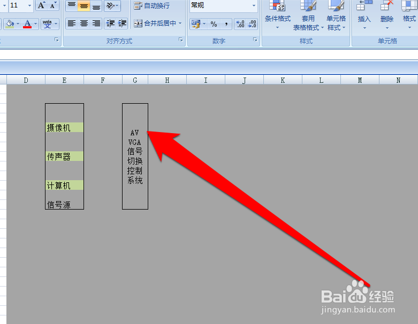Viewport: 418px width, 324px height.
Task: Click the text orientation icon
Action: pos(110,5)
